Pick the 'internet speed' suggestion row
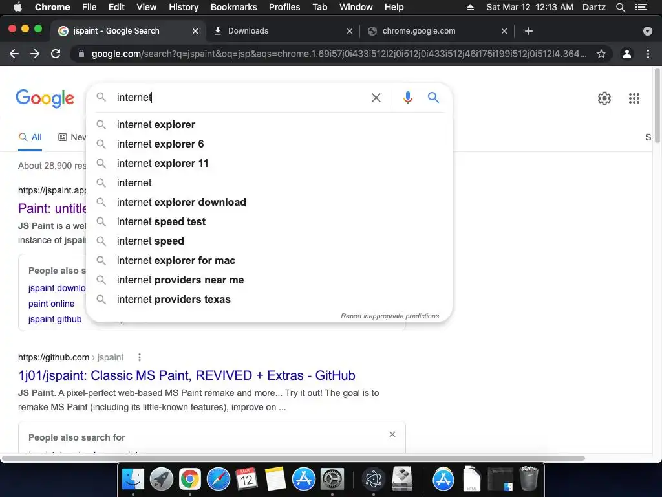662x497 pixels. 270,241
